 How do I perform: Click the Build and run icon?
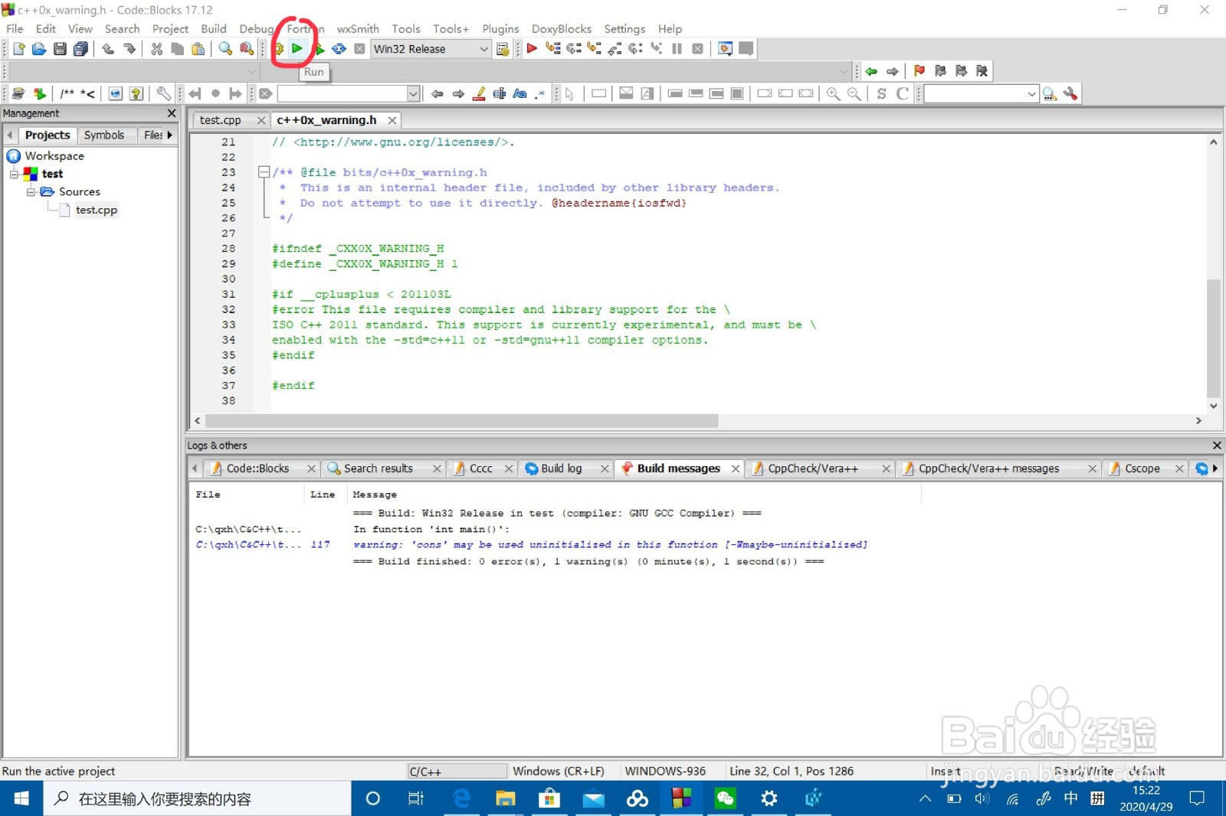319,49
